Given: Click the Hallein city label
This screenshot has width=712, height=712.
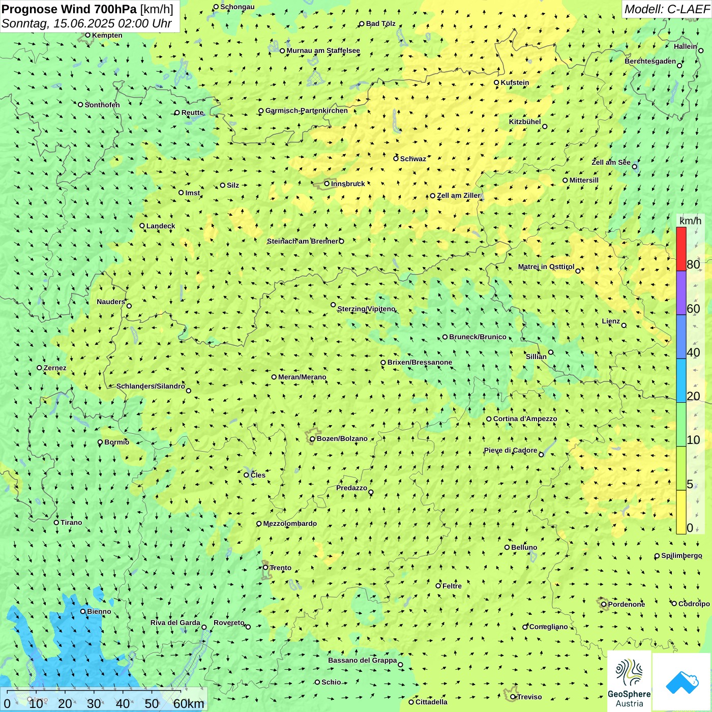Looking at the screenshot, I should [685, 46].
